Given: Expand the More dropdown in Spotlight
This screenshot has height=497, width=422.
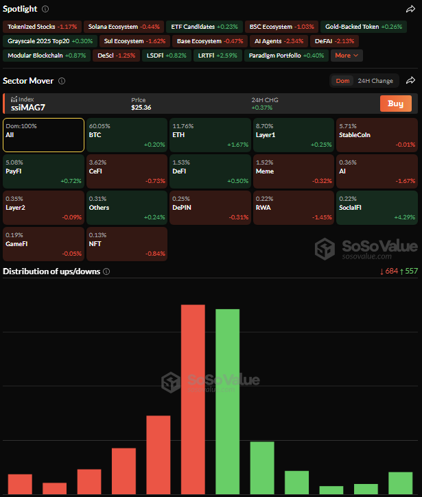Looking at the screenshot, I should coord(347,56).
